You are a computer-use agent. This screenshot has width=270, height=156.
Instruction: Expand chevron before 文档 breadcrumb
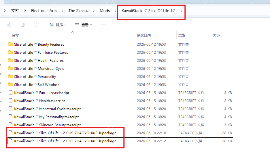(x=5, y=11)
